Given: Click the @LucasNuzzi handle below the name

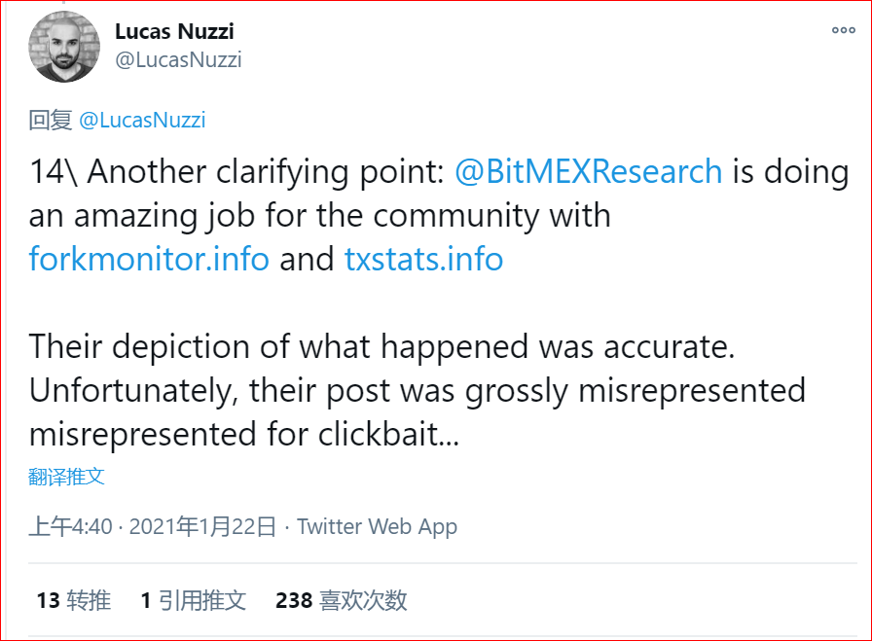Looking at the screenshot, I should point(178,59).
